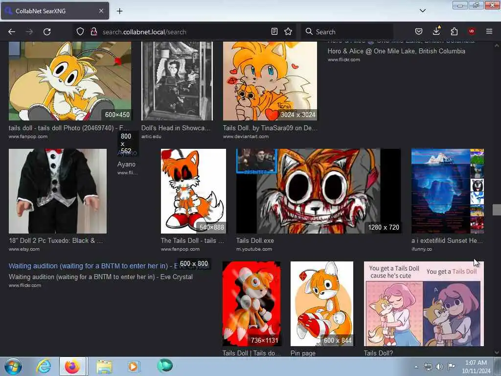Close the CollabNet SearXNG tab
Viewport: 501px width, 376px height.
tap(101, 11)
